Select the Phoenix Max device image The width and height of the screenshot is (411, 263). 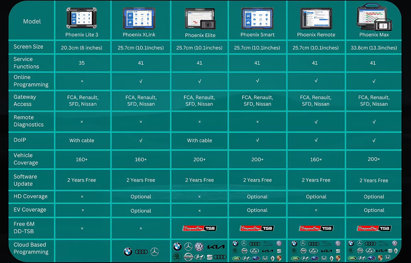tap(374, 17)
